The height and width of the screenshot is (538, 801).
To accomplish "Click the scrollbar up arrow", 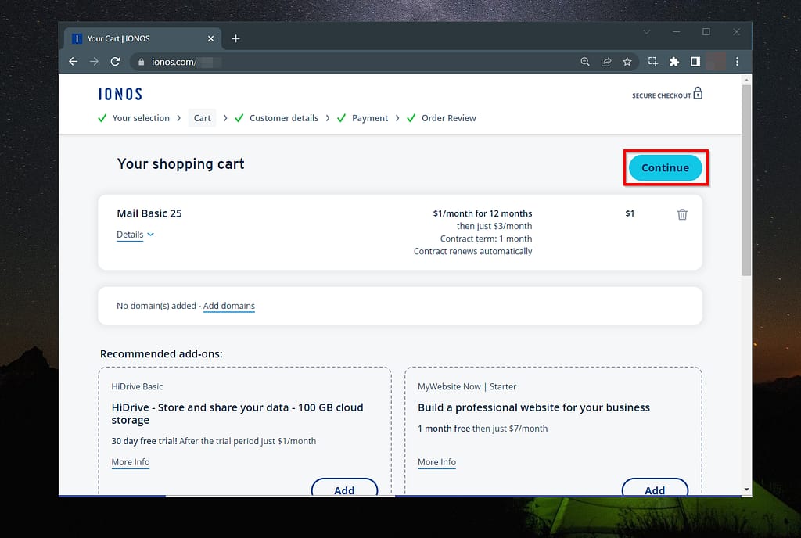I will click(746, 80).
